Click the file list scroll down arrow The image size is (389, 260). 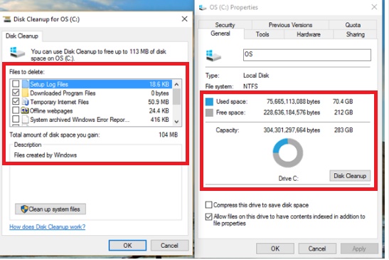[176, 122]
